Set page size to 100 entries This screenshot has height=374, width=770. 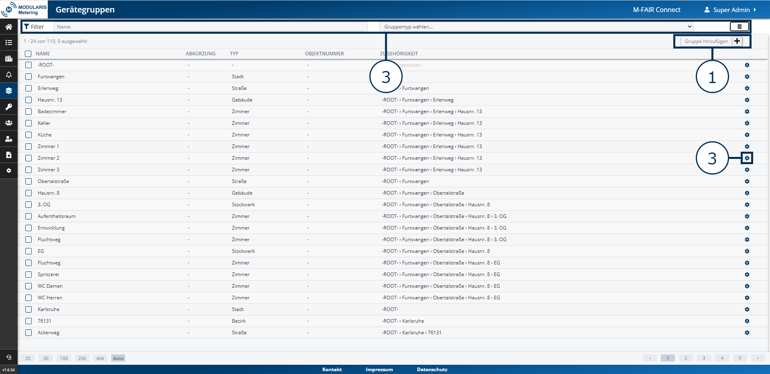point(64,358)
